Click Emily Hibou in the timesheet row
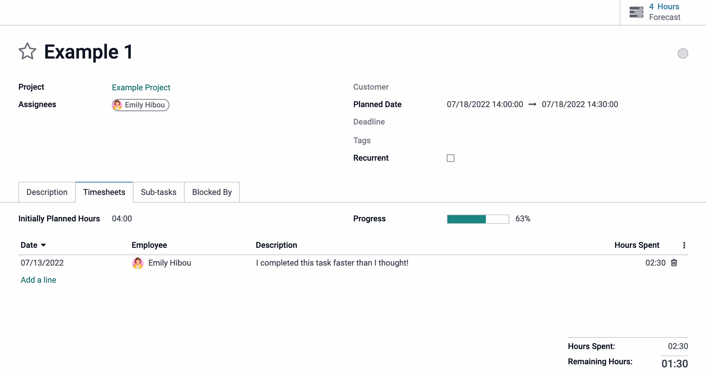706x373 pixels. pos(170,263)
